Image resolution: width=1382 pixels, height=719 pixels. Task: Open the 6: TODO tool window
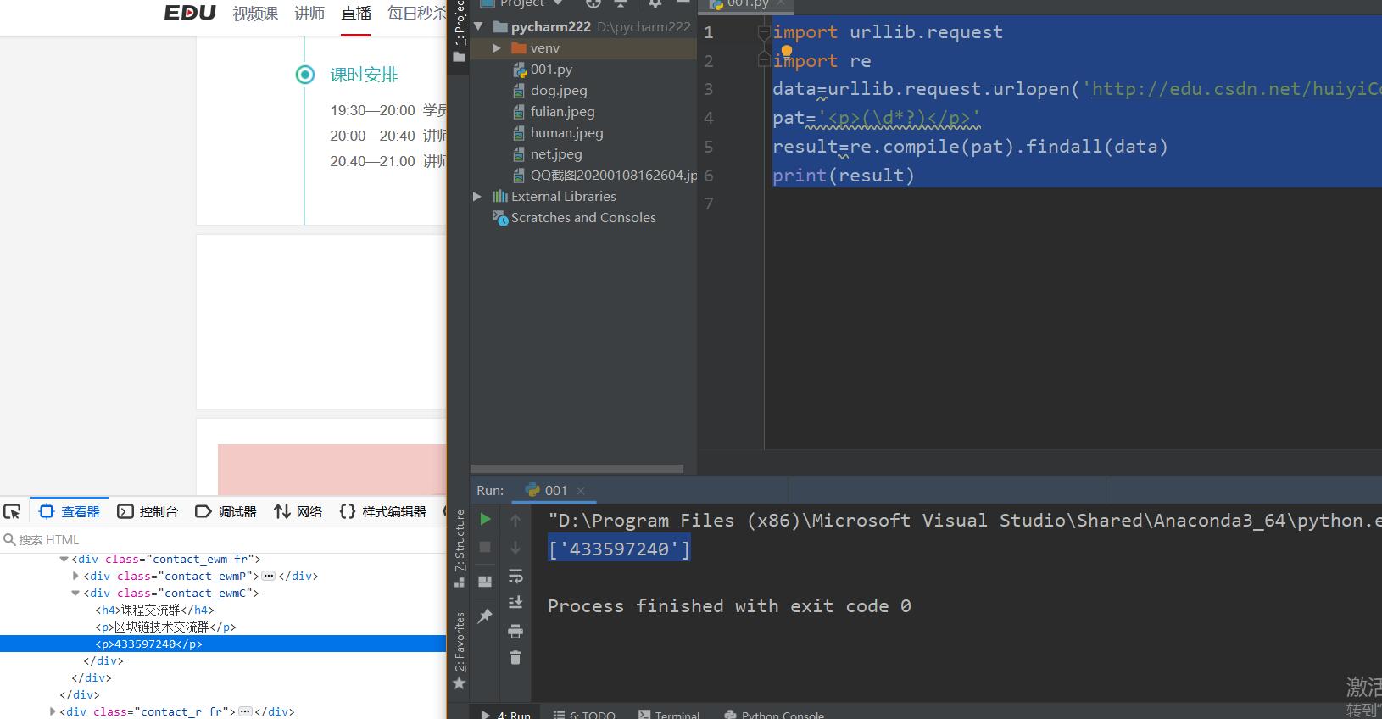[x=584, y=714]
